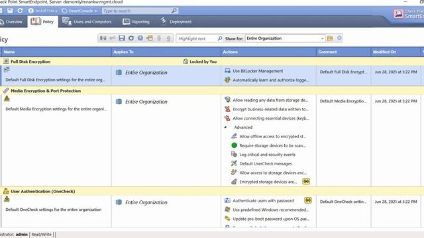Viewport: 424px width, 238px height.
Task: Open the Users and Computers tab
Action: pyautogui.click(x=87, y=22)
